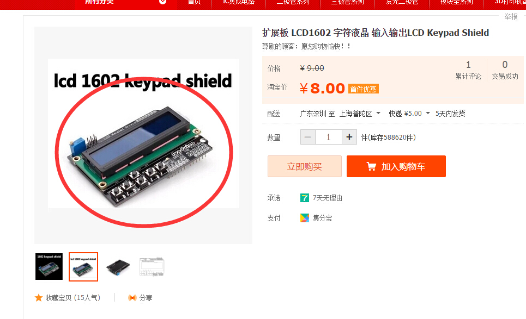Image resolution: width=526 pixels, height=319 pixels.
Task: Click the quantity input field
Action: 329,137
